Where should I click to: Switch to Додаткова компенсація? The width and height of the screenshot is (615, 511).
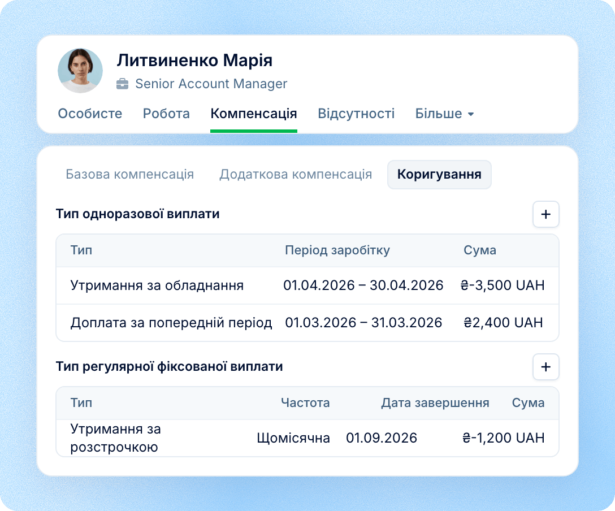click(x=296, y=174)
